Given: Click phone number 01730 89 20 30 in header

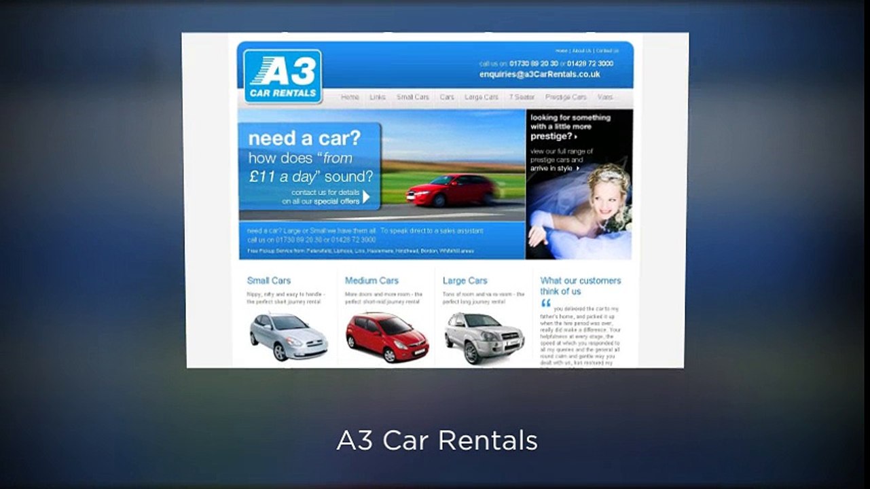Looking at the screenshot, I should [534, 63].
